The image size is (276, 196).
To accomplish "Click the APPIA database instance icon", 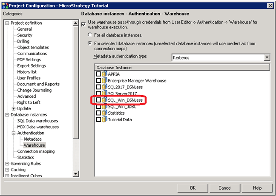I will [104, 74].
